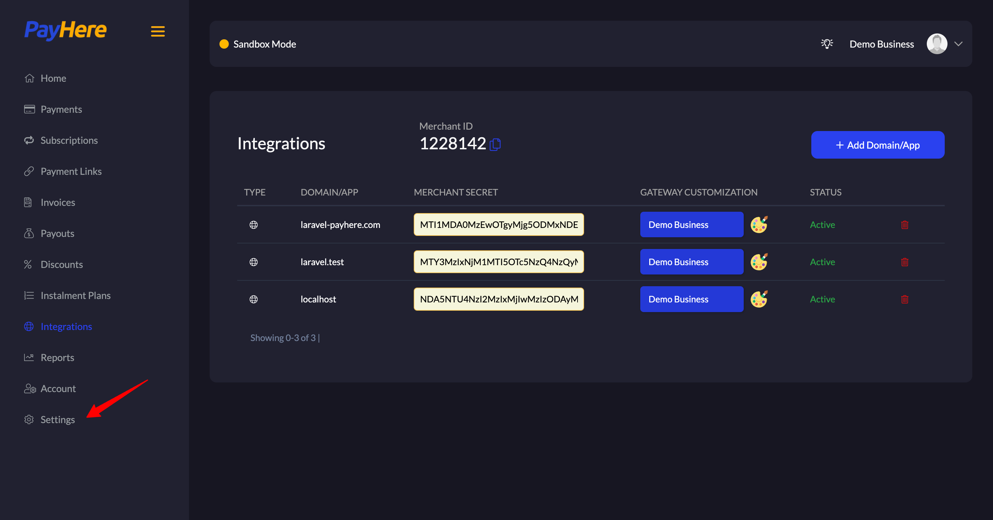Expand the user profile dropdown chevron
Viewport: 993px width, 520px height.
(x=958, y=44)
